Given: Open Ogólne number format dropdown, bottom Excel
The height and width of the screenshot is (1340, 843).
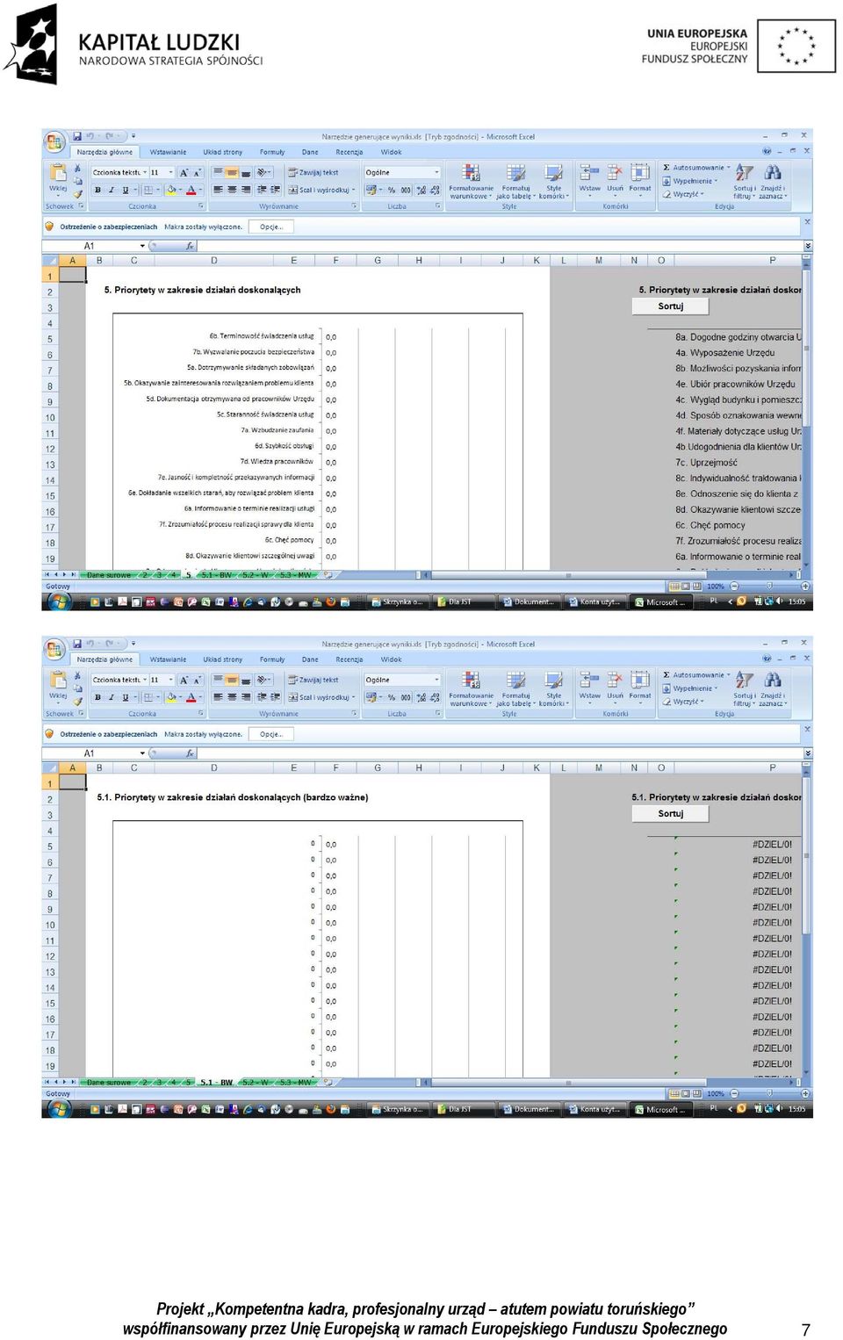Looking at the screenshot, I should click(436, 681).
